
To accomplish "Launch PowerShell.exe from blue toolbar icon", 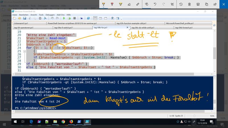I will pyautogui.click(x=88, y=18).
